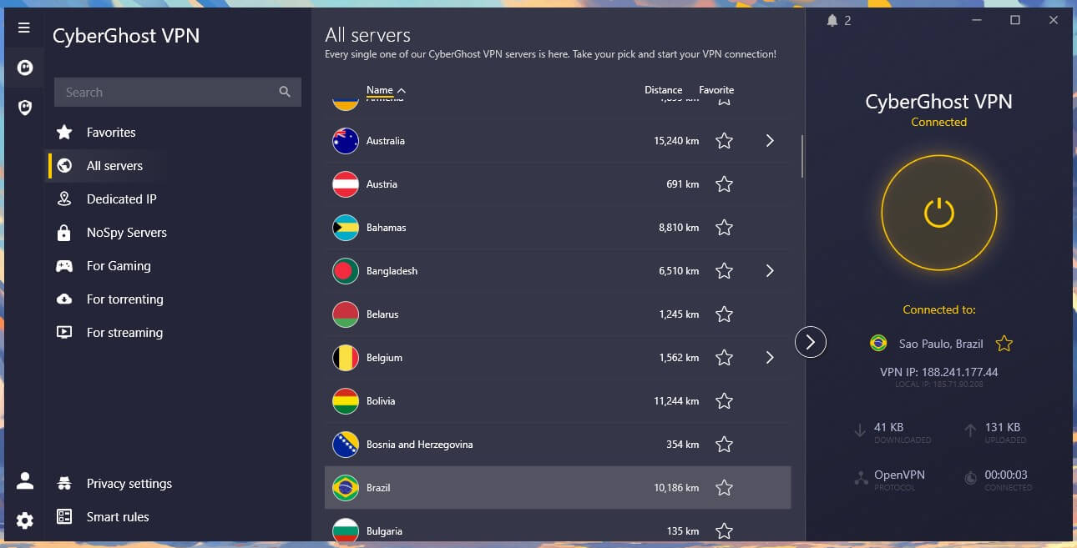Favorite the Belarus server star
The width and height of the screenshot is (1077, 548).
point(725,314)
